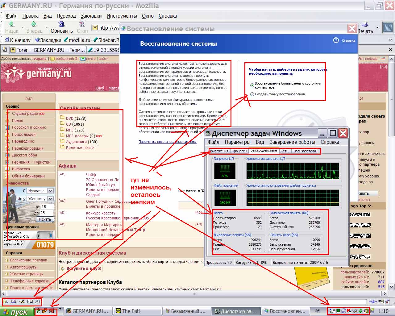Click the online/offline plug icon in Mozilla status bar
This screenshot has width=395, height=316.
click(x=373, y=301)
